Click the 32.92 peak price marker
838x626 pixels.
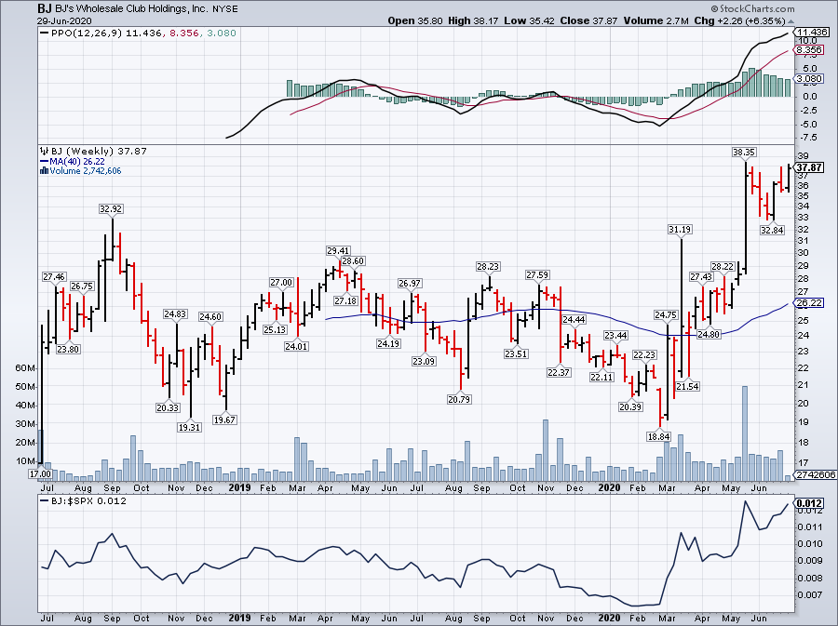pyautogui.click(x=111, y=208)
